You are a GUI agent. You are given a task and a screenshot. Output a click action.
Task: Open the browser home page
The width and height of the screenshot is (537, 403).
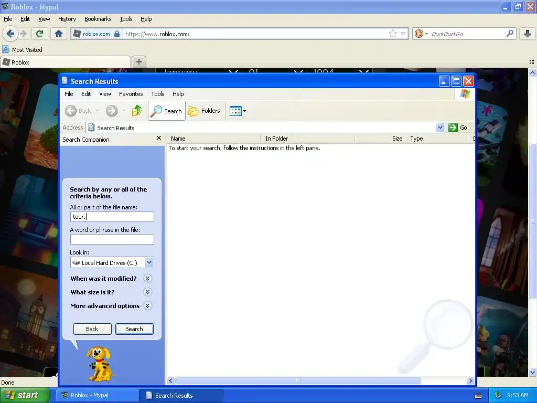tap(59, 34)
